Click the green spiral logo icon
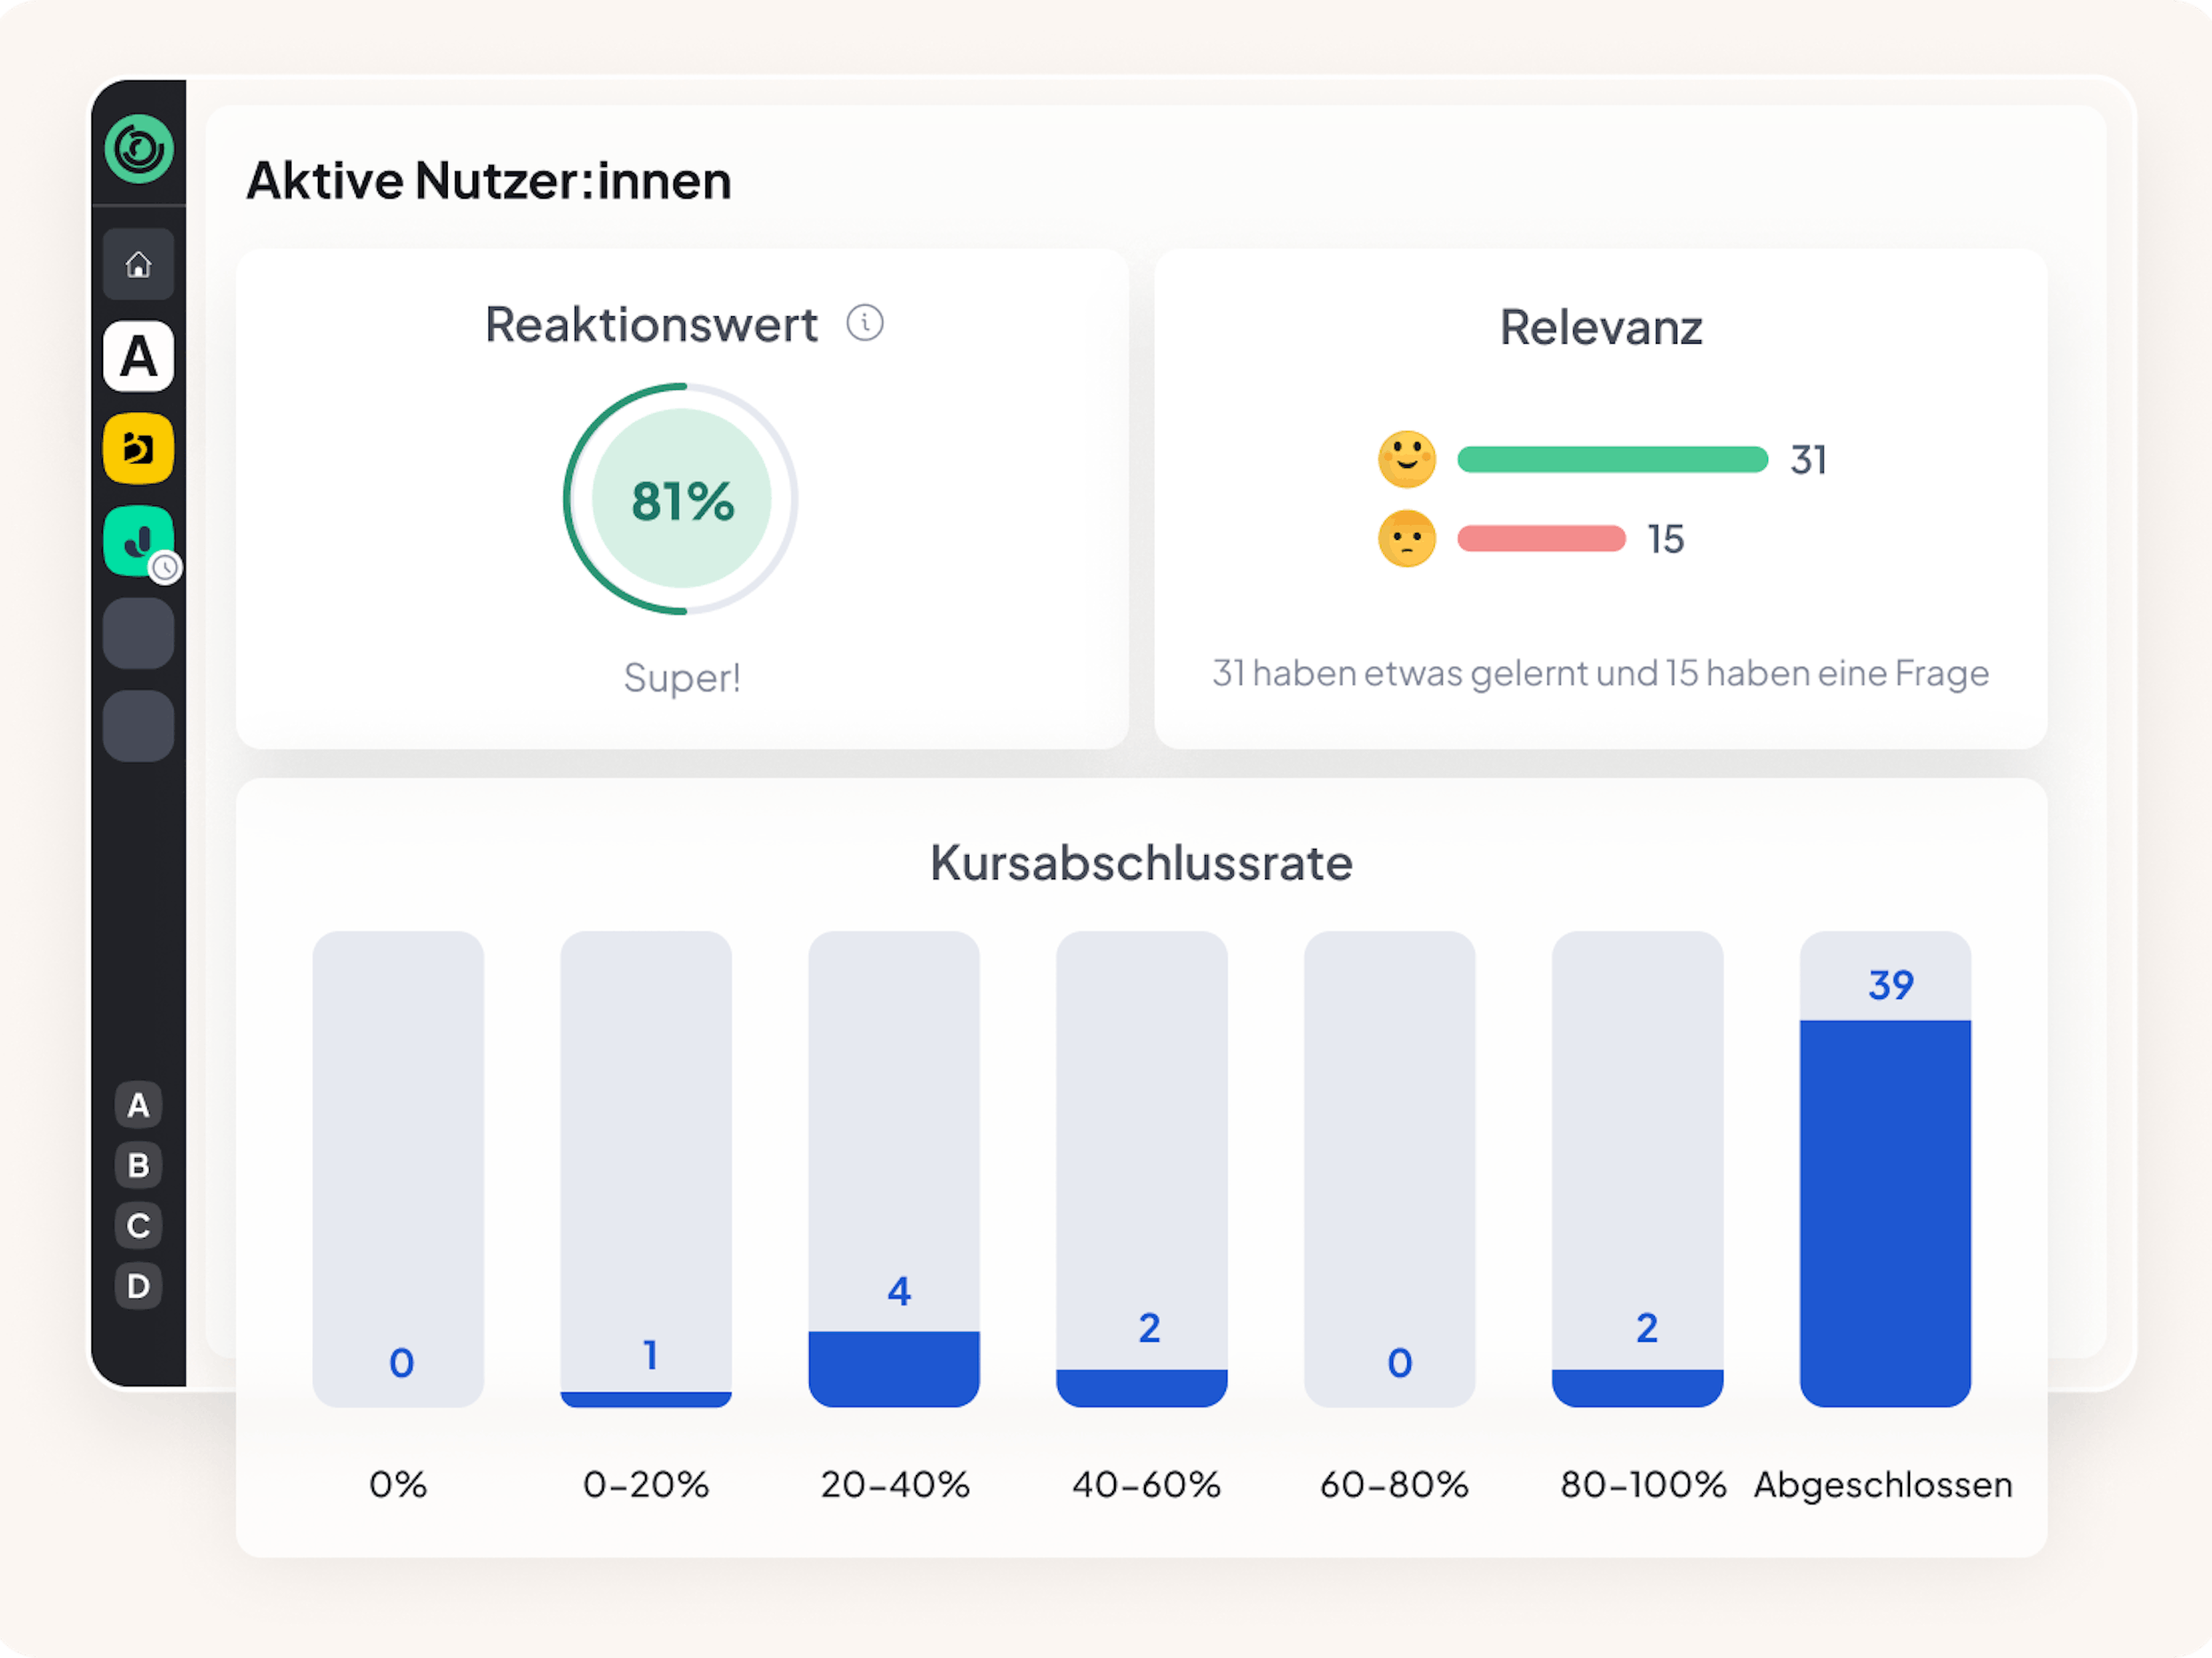 [139, 150]
